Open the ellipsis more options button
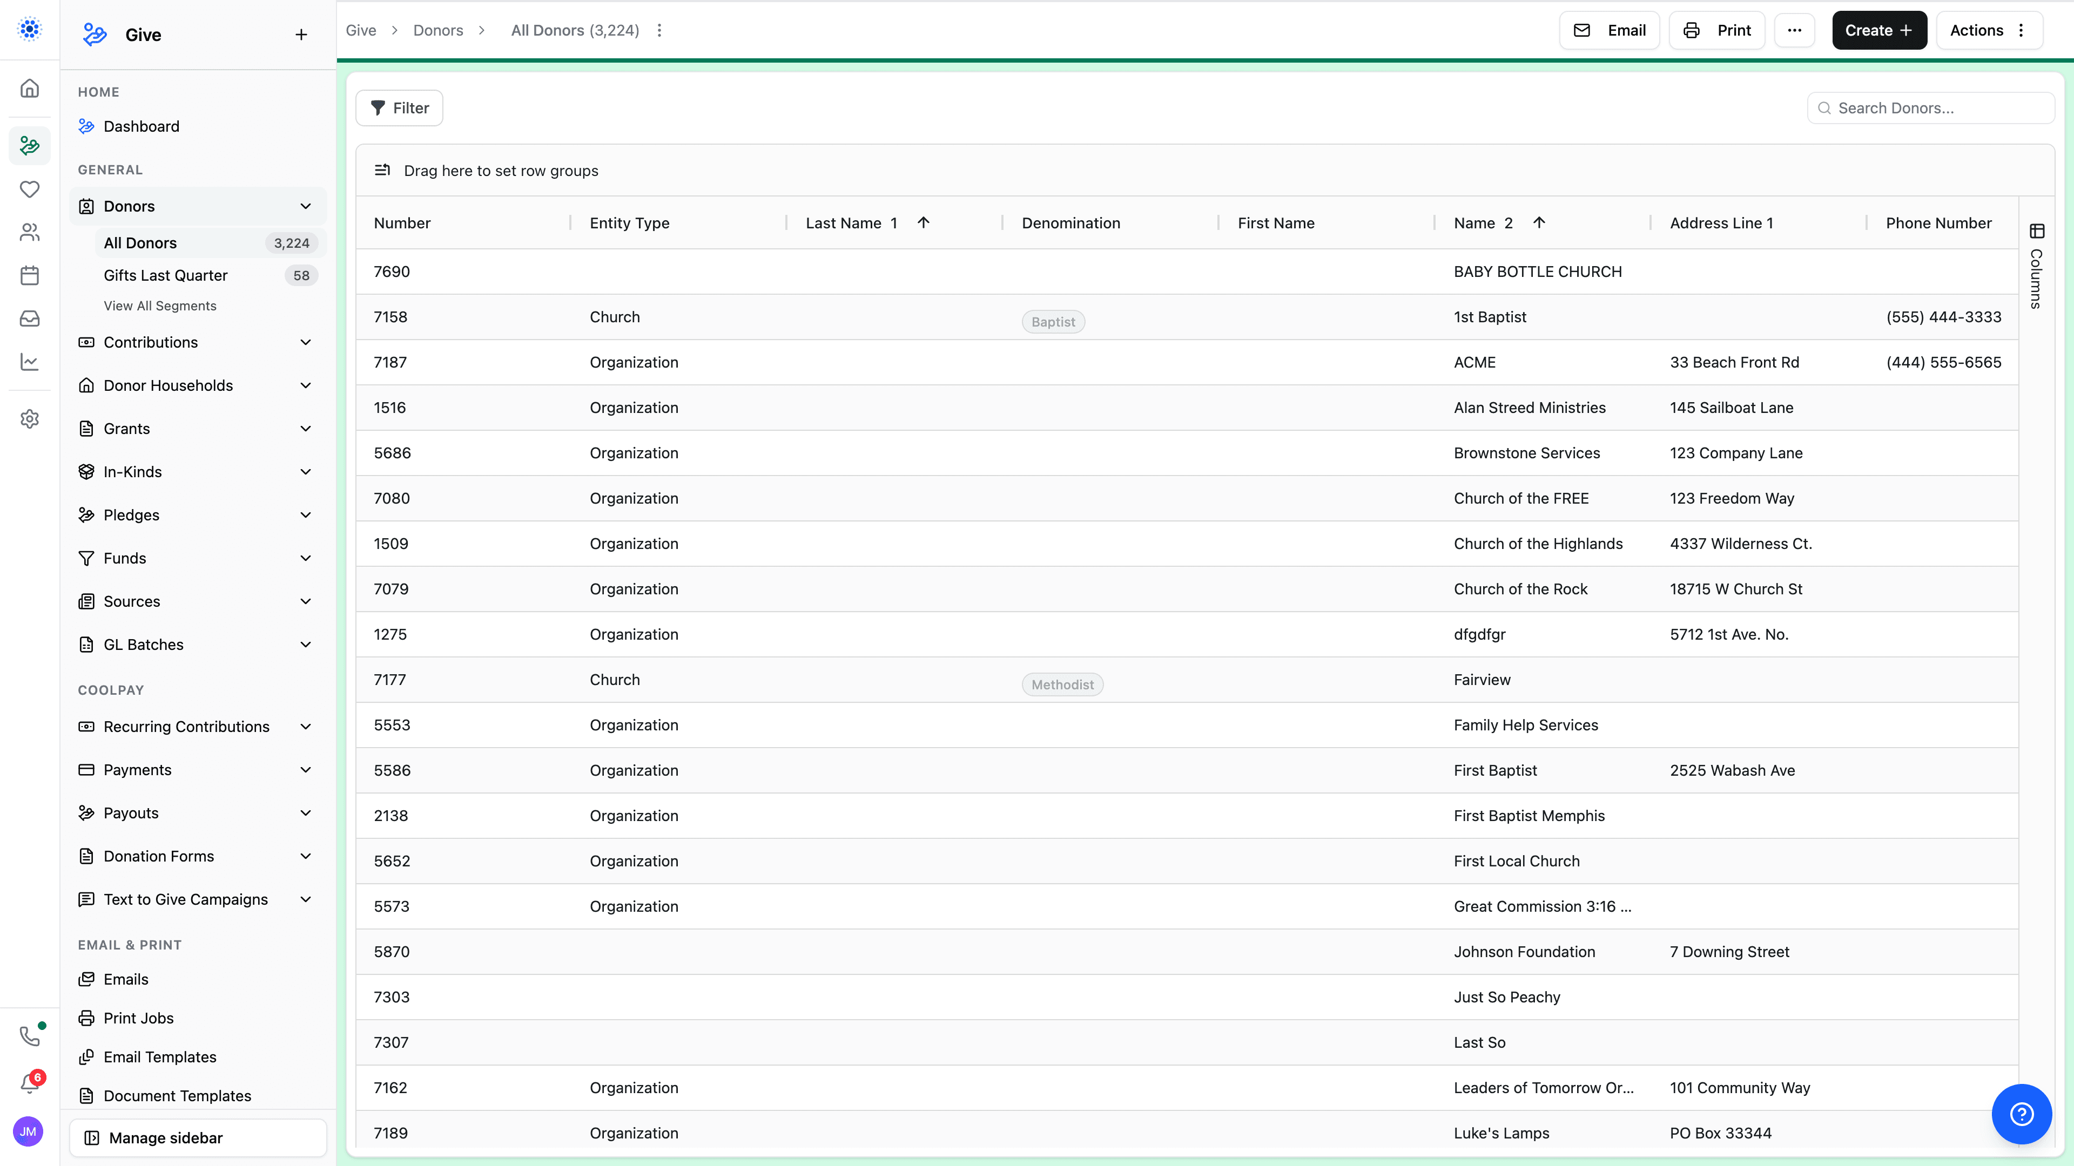The image size is (2074, 1166). pyautogui.click(x=1795, y=31)
